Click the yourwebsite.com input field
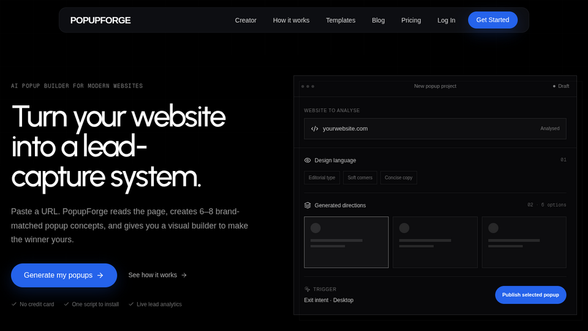The image size is (588, 331). pyautogui.click(x=435, y=129)
